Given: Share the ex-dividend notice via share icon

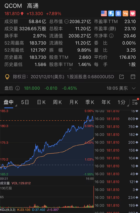Looking at the screenshot, I should [x=122, y=77].
